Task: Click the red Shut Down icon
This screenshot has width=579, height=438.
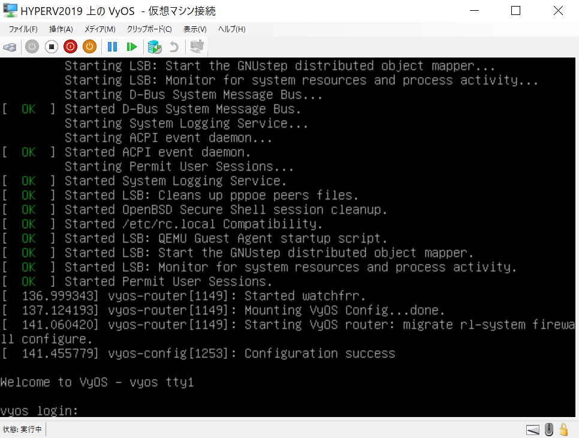Action: tap(70, 47)
